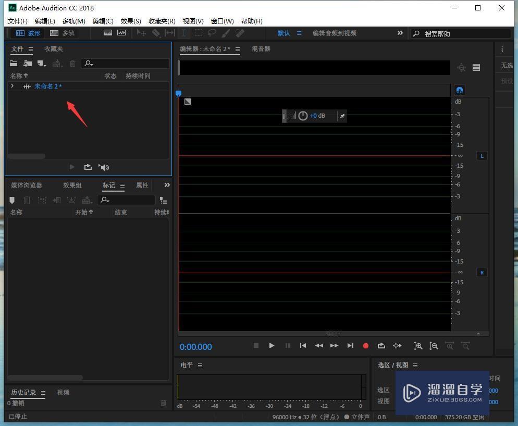Select the Spot Healing Brush tool
The height and width of the screenshot is (426, 518).
pos(240,33)
